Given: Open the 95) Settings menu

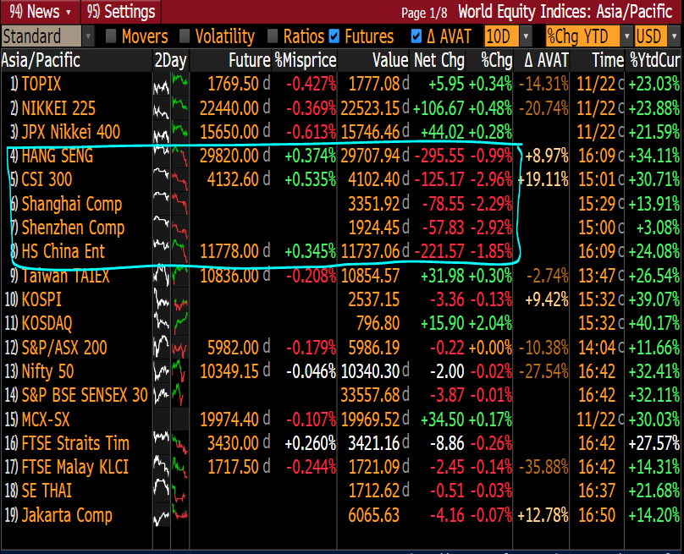Looking at the screenshot, I should pyautogui.click(x=121, y=12).
